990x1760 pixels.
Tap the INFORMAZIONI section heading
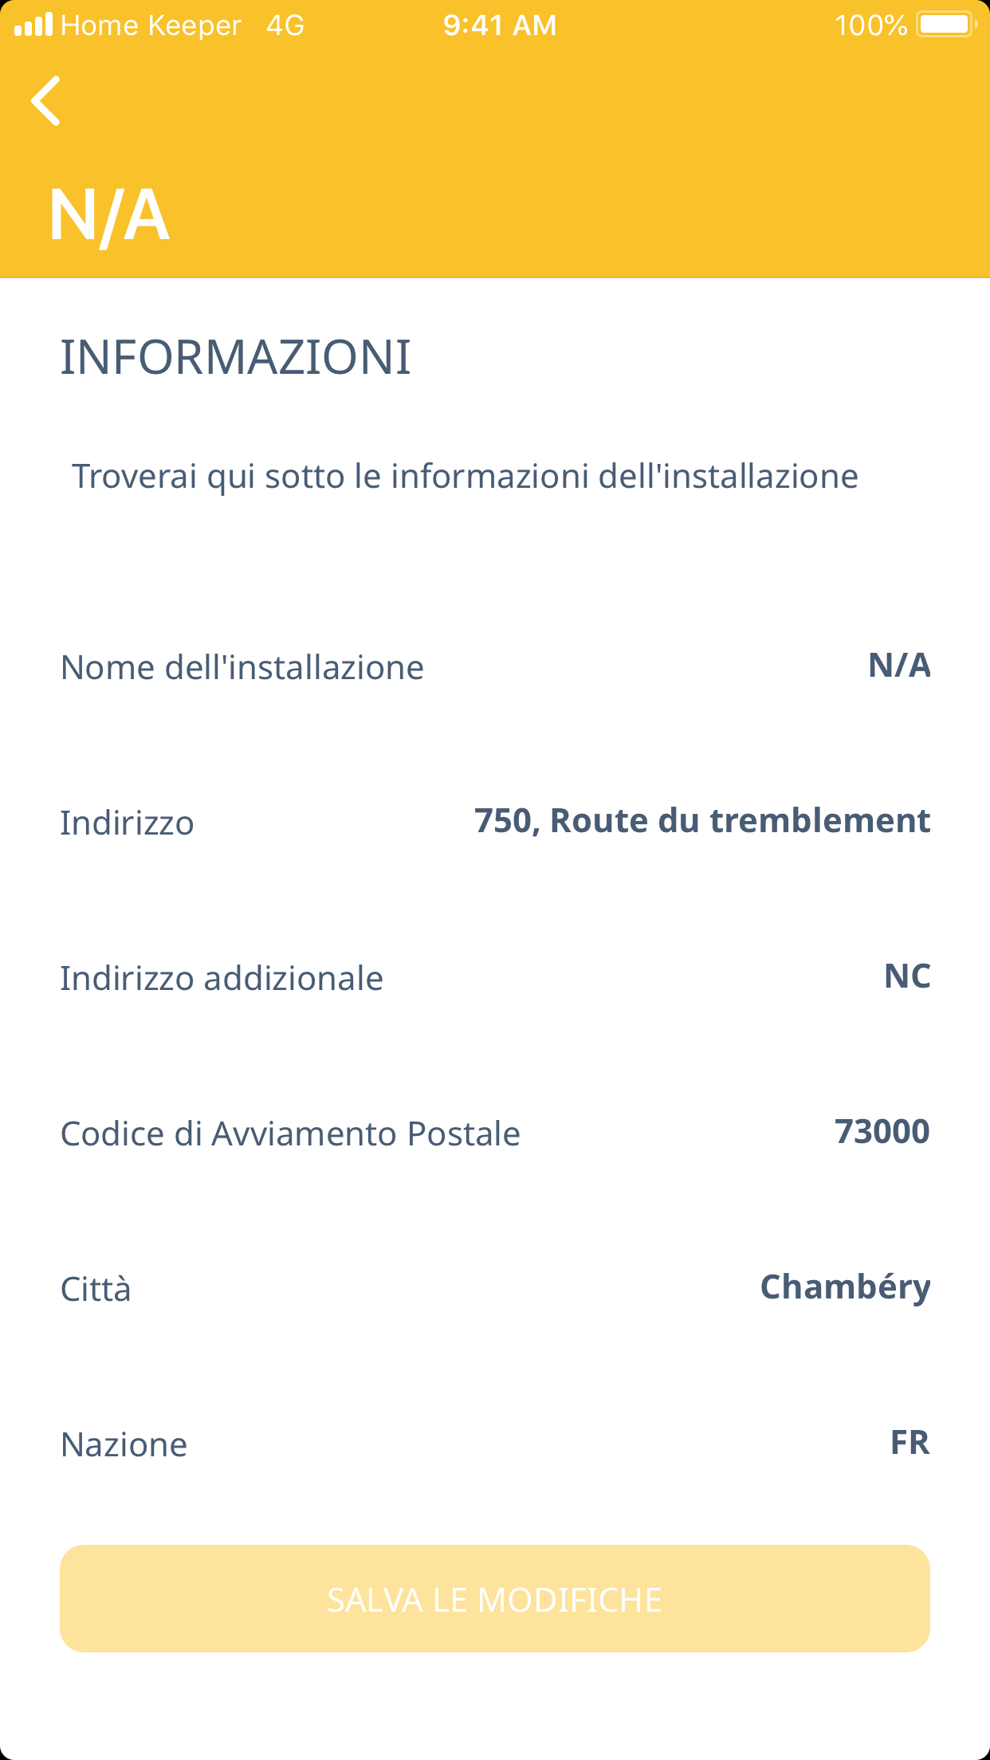(x=236, y=357)
